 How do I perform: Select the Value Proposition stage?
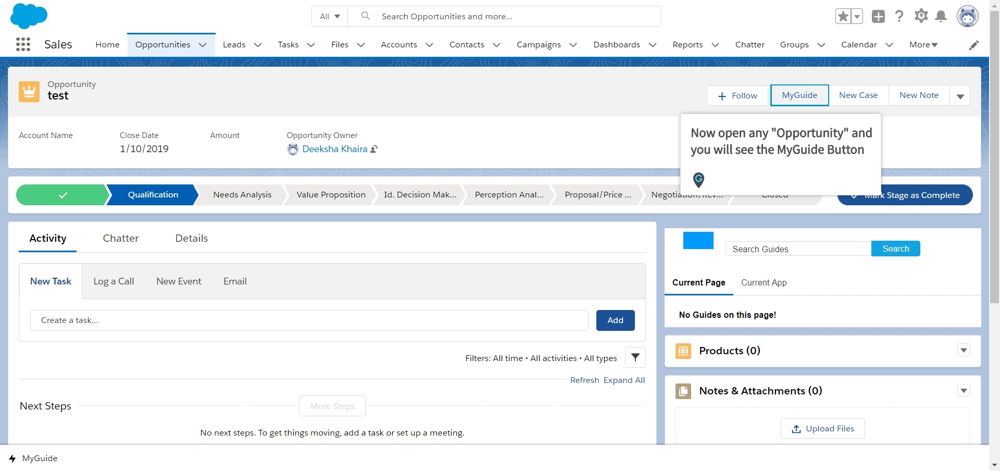pos(331,195)
